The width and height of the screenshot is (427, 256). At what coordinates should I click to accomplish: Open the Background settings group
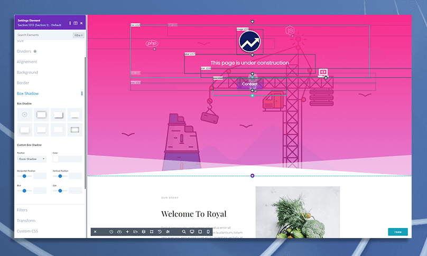point(27,72)
